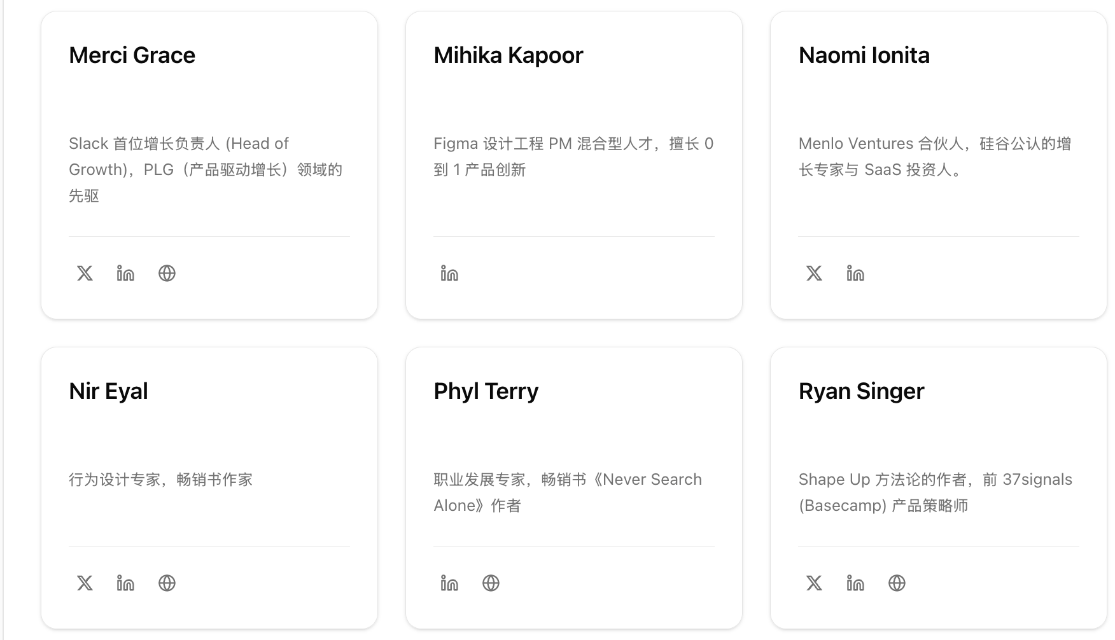
Task: Open Naomi Ionita's LinkedIn icon
Action: click(x=855, y=274)
